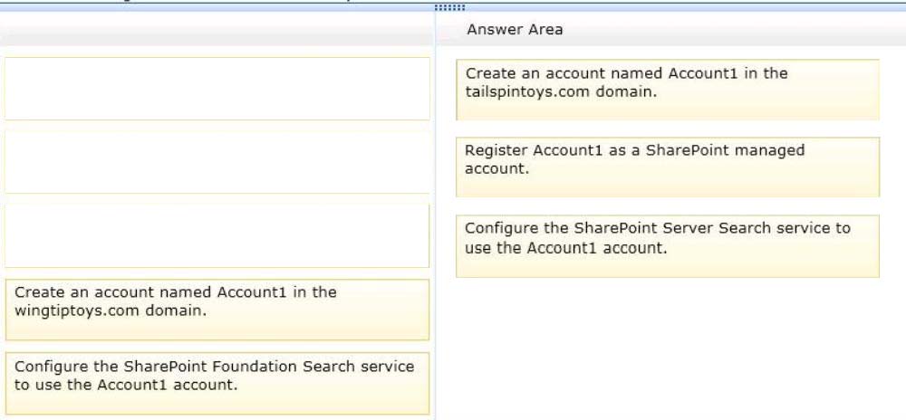Pick the tailspintoys.com account creation step
The width and height of the screenshot is (906, 420).
pyautogui.click(x=668, y=90)
